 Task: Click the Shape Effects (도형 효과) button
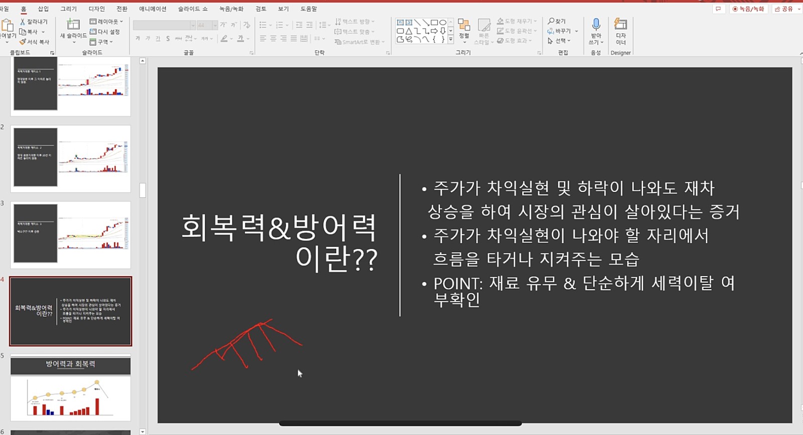click(514, 41)
